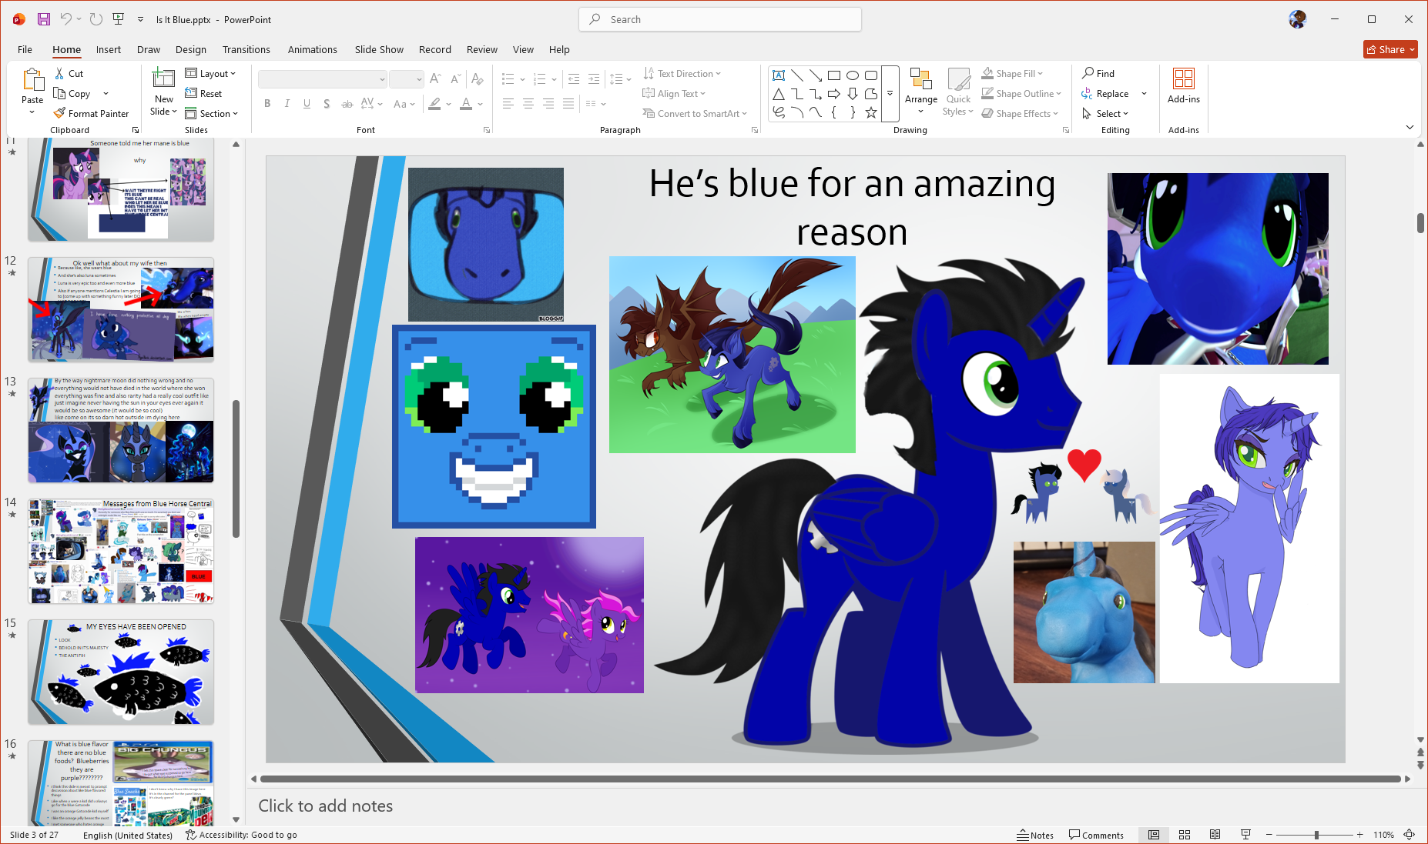Choose the star shape in shapes gallery
Viewport: 1428px width, 844px height.
pos(871,112)
